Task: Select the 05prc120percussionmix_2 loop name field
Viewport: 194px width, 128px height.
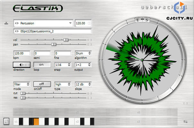Action: coord(53,31)
